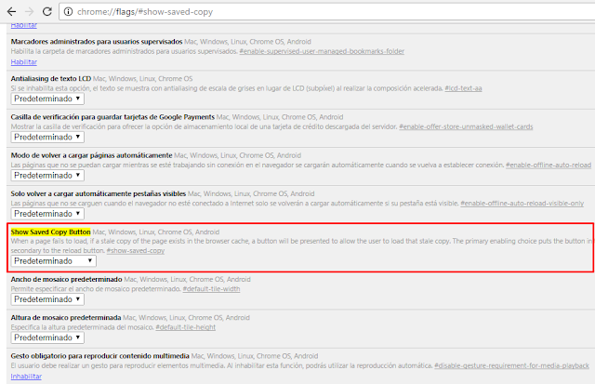Click the site info icon in address bar
The height and width of the screenshot is (384, 595).
[x=68, y=12]
